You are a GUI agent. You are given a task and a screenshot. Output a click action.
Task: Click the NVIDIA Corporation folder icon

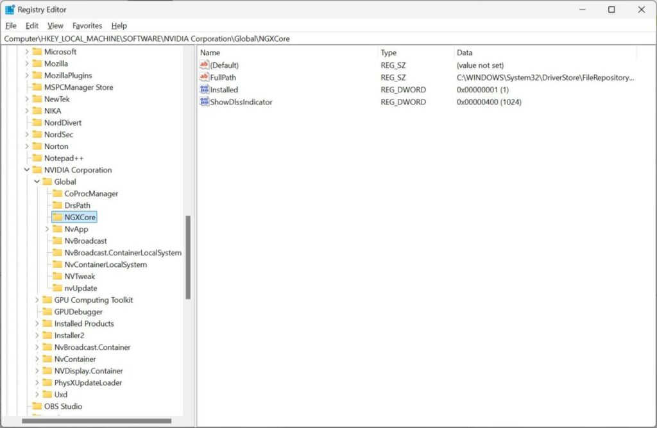(37, 170)
